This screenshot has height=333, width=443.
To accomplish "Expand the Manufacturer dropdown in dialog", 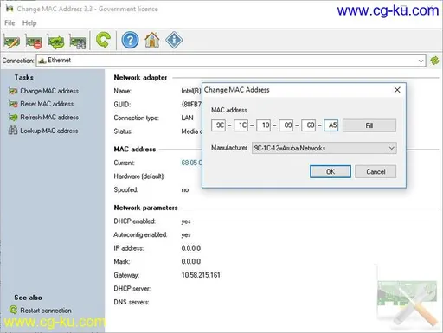I will pyautogui.click(x=391, y=148).
